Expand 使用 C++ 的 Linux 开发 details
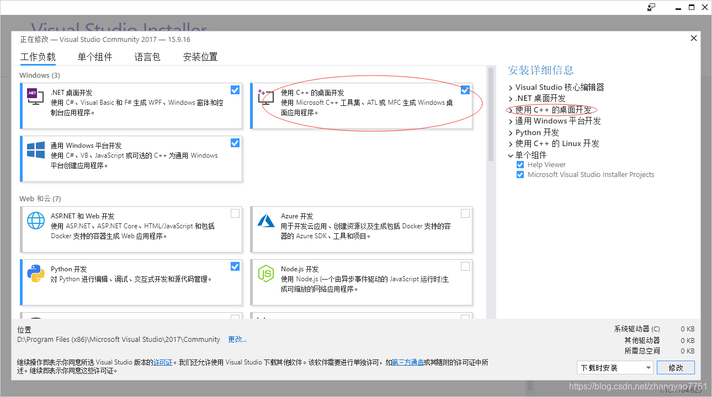 511,144
